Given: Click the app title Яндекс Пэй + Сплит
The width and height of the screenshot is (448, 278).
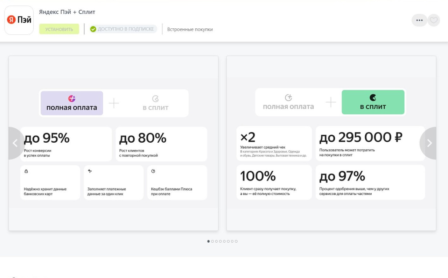Looking at the screenshot, I should (x=67, y=12).
